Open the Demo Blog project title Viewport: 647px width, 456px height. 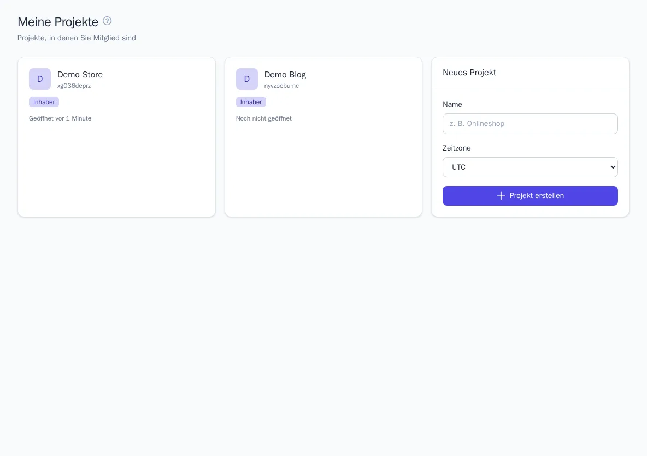(x=285, y=75)
